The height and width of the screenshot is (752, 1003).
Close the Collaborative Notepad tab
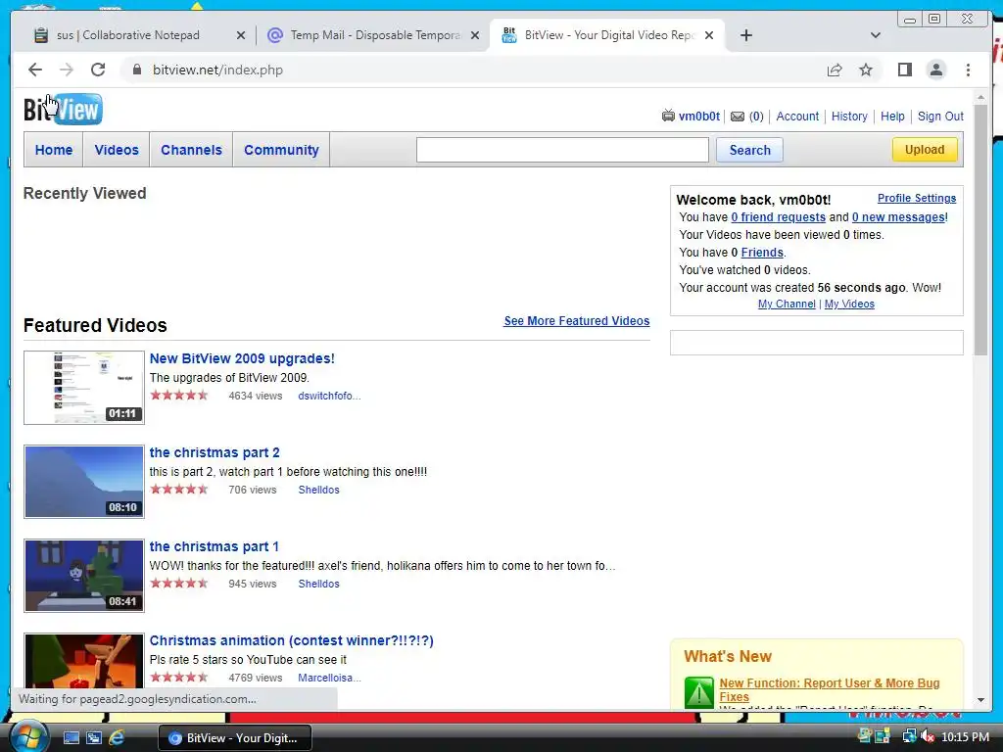[241, 35]
